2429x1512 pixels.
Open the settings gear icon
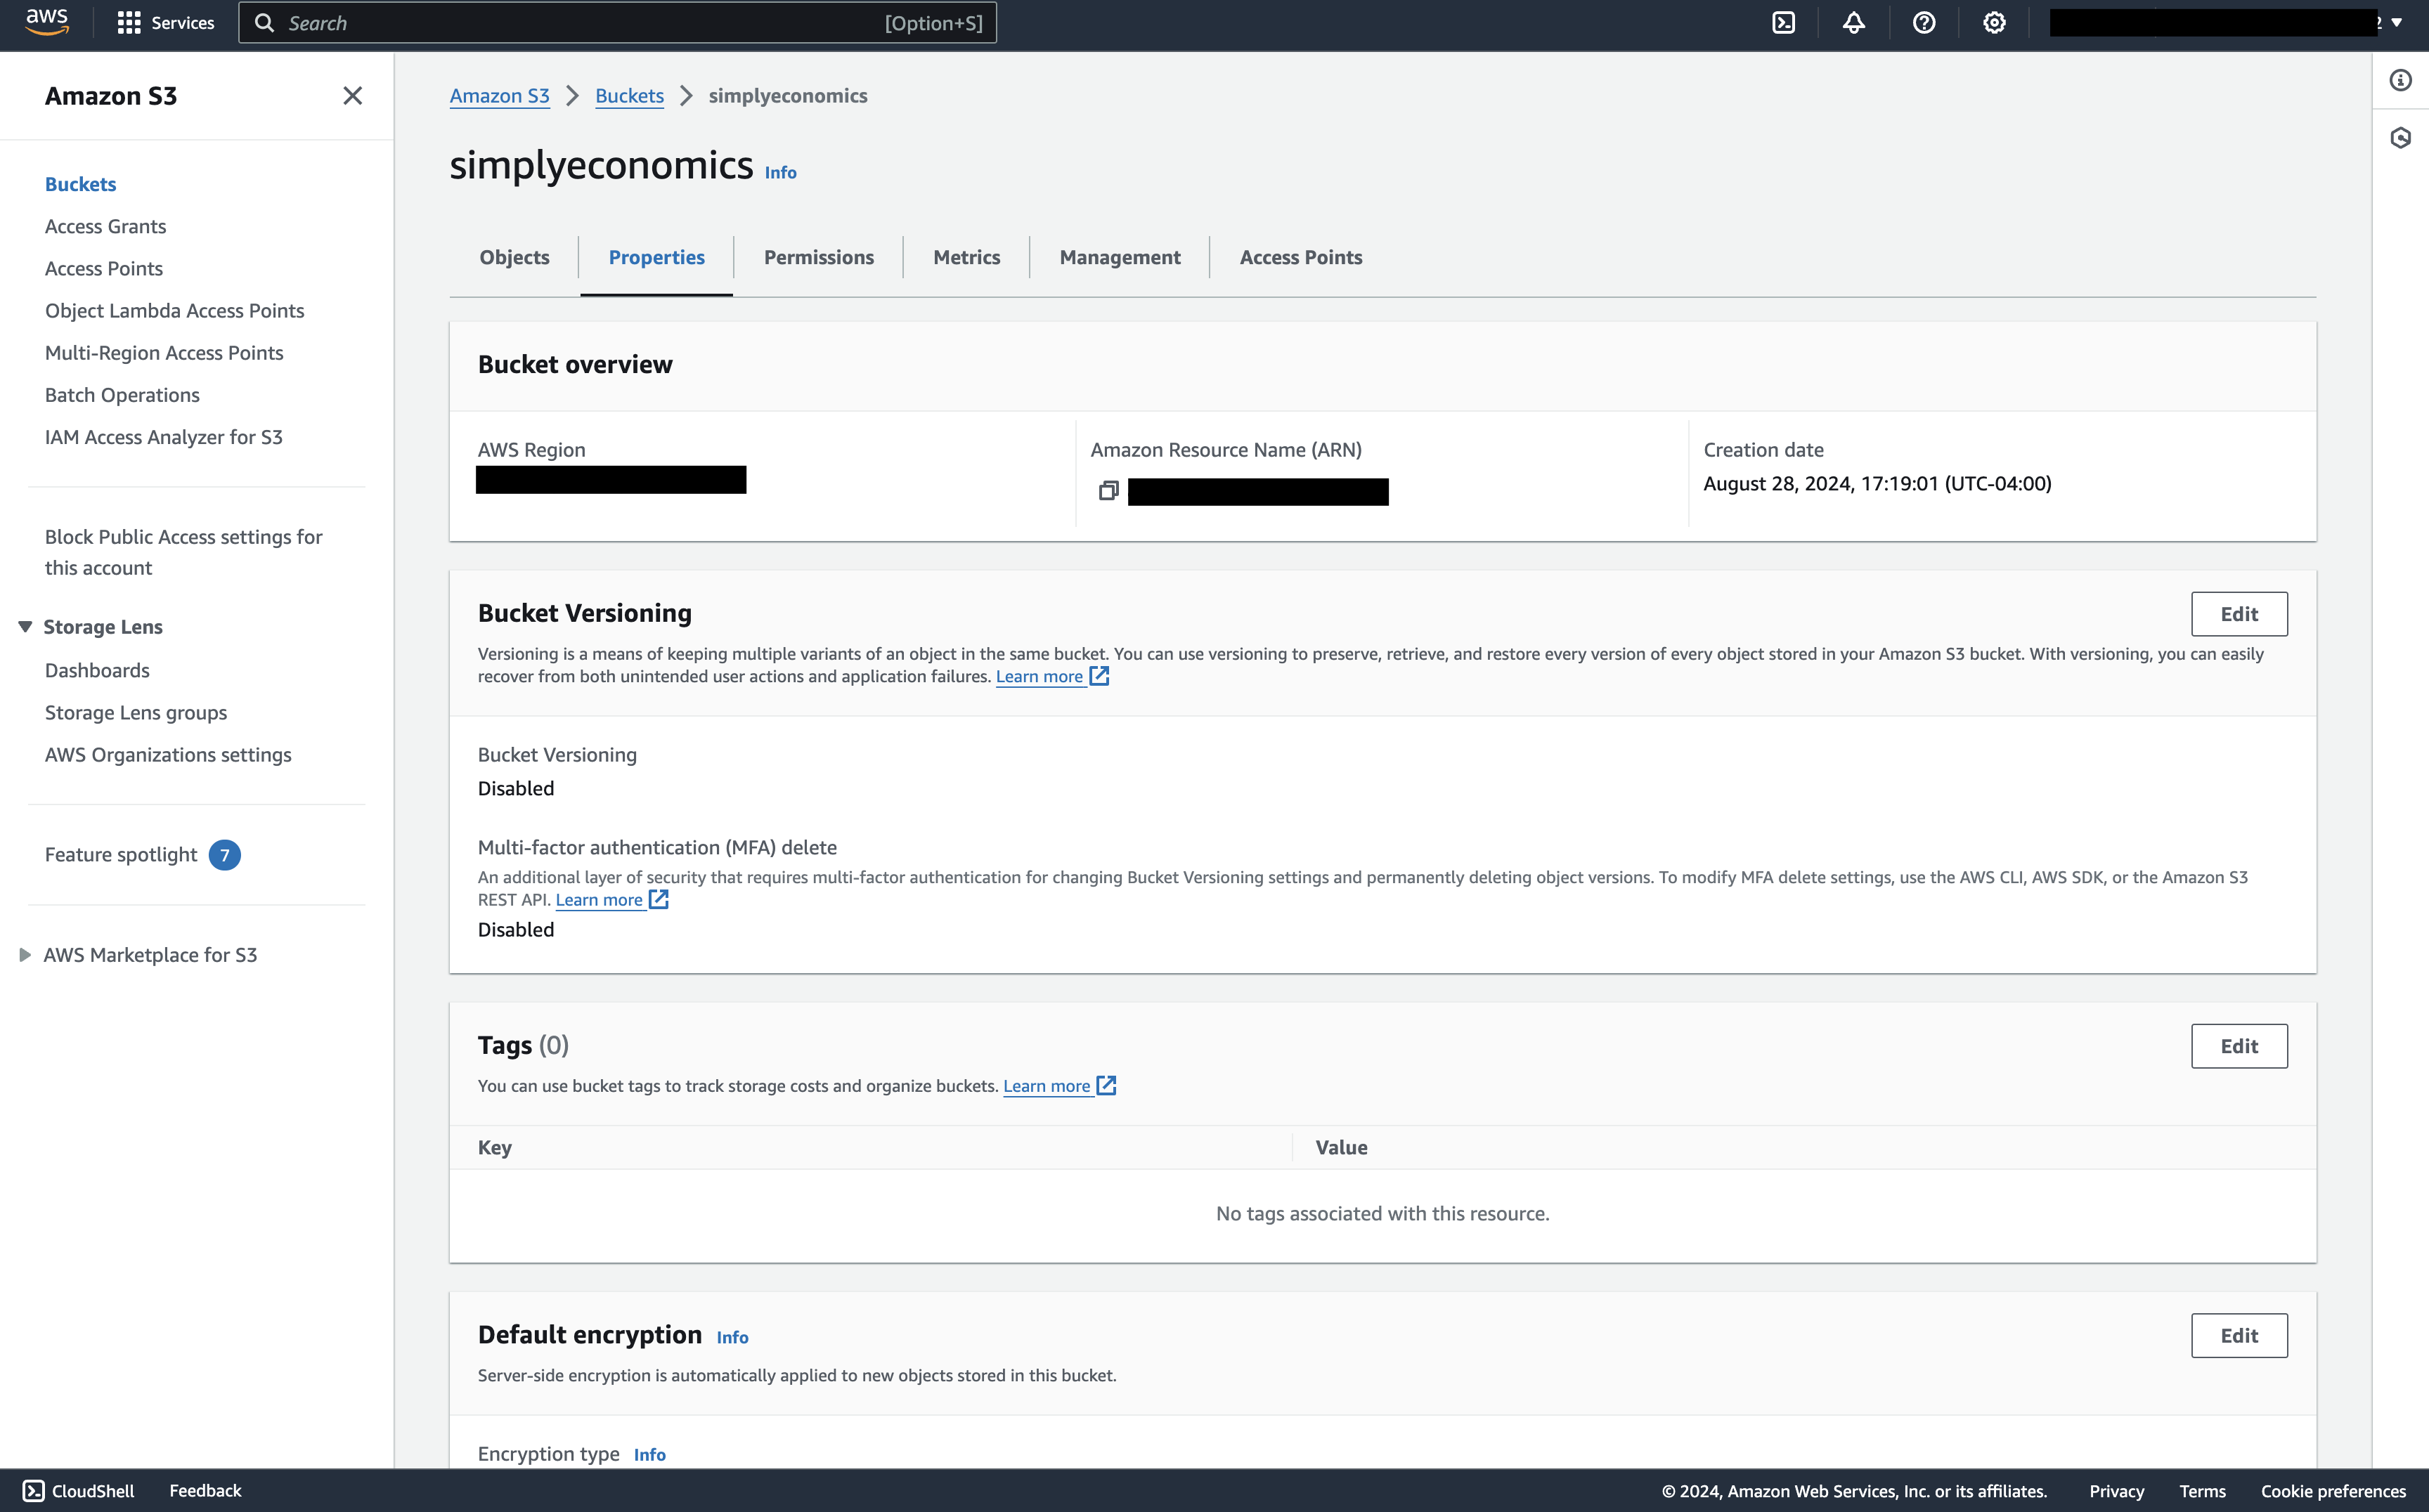pyautogui.click(x=1994, y=23)
